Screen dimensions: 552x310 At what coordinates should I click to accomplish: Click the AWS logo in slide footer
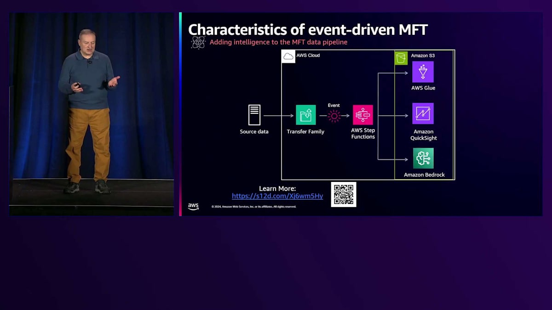(x=193, y=206)
